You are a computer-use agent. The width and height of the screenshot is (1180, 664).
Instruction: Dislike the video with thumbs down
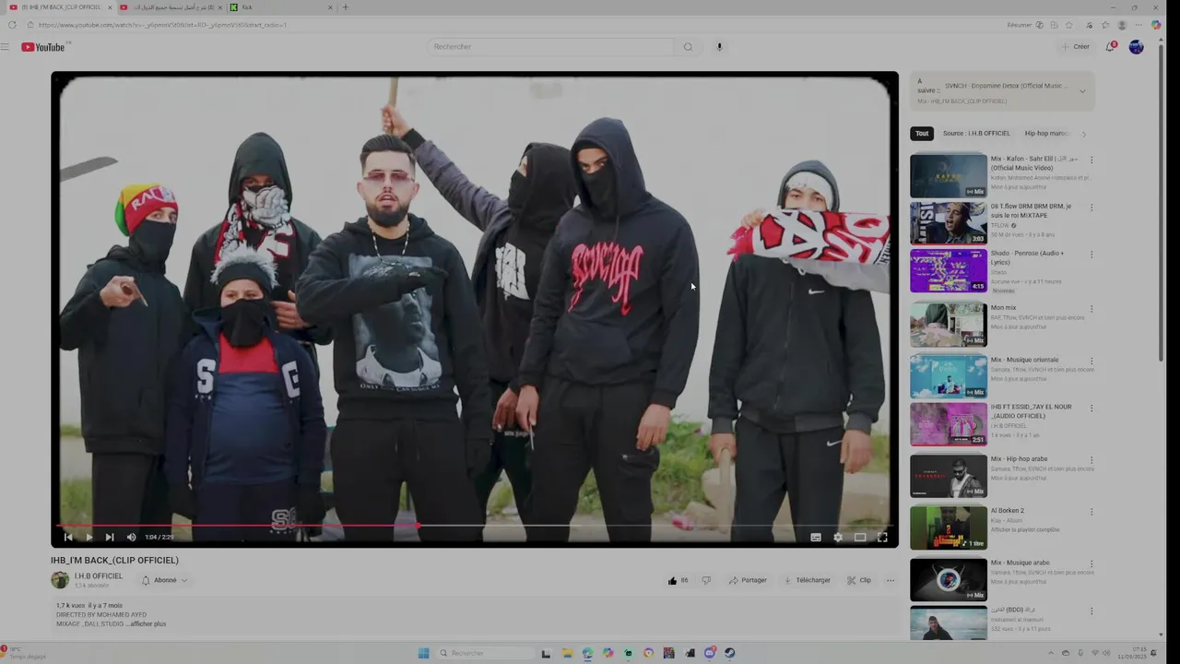coord(706,580)
